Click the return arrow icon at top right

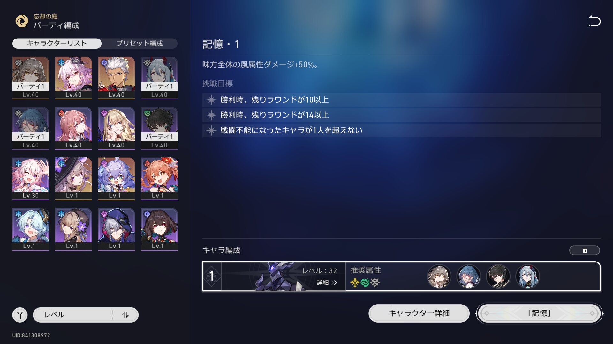tap(594, 21)
